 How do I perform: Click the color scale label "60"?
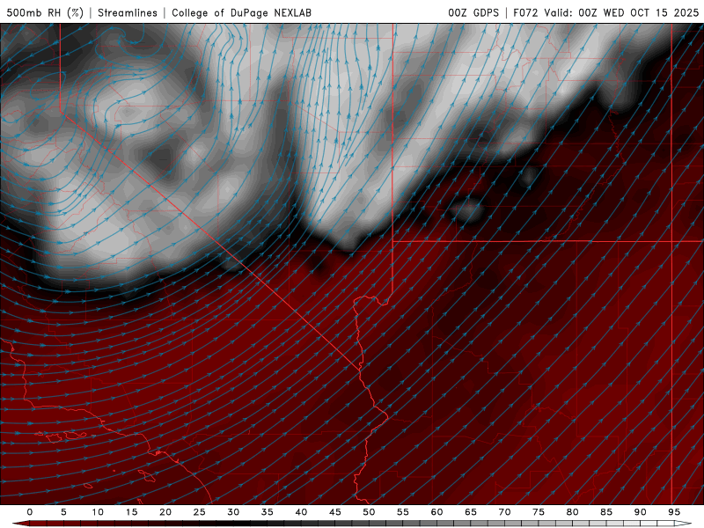[436, 512]
